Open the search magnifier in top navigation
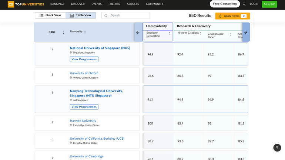 point(244,4)
